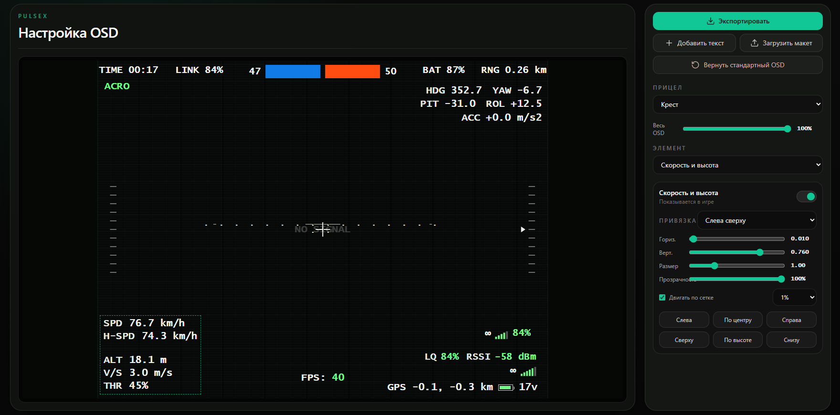Screen dimensions: 840x415
Task: Open the Прицел dropdown showing Крест
Action: (737, 104)
